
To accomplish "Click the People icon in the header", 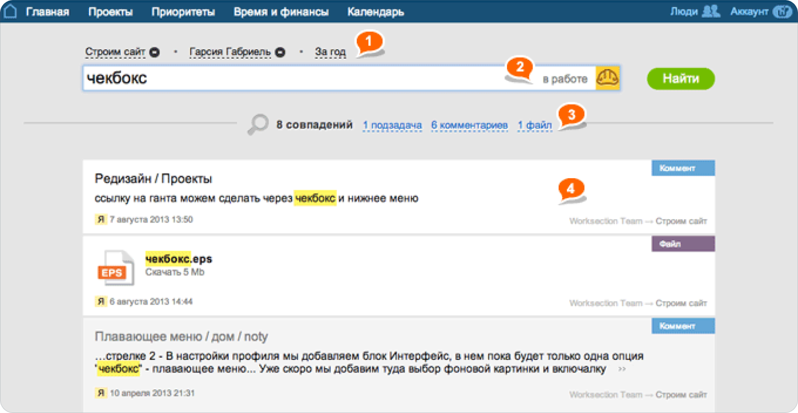I will pyautogui.click(x=710, y=12).
